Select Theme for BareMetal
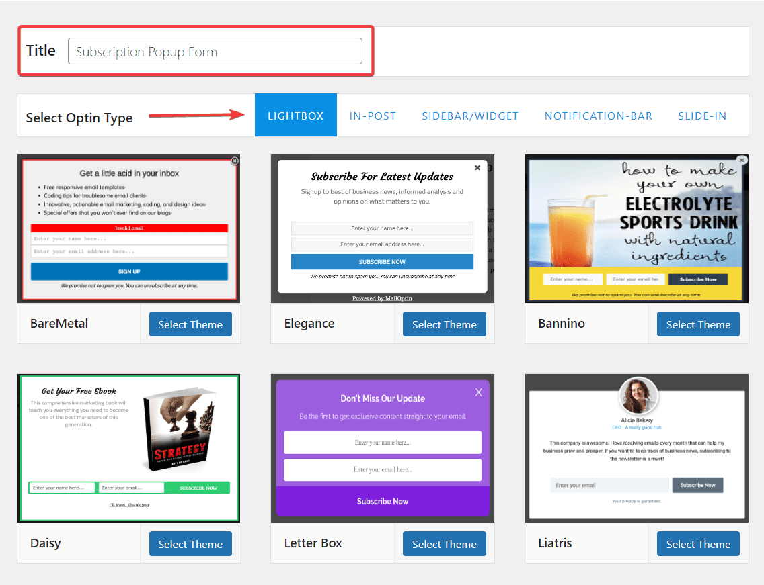This screenshot has height=585, width=764. 190,324
